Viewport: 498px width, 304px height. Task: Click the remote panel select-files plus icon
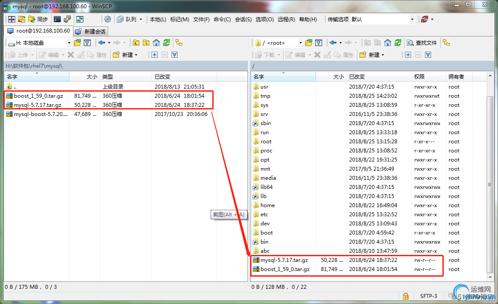(408, 55)
